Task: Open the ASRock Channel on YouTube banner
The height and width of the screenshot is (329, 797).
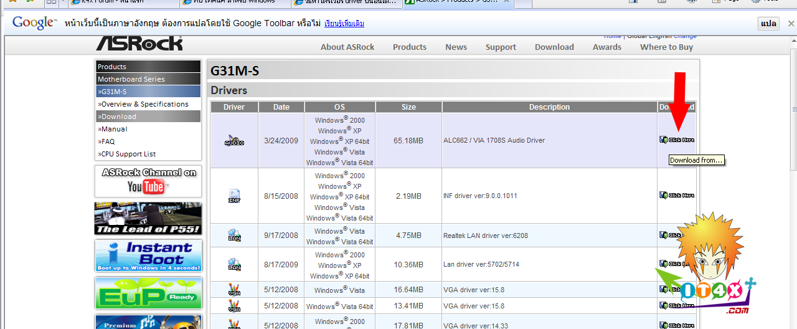Action: point(148,181)
